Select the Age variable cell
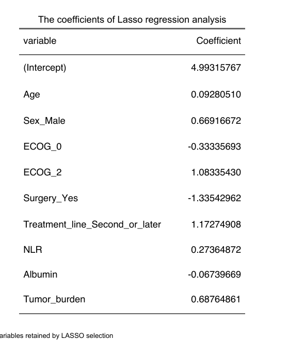 pyautogui.click(x=31, y=94)
